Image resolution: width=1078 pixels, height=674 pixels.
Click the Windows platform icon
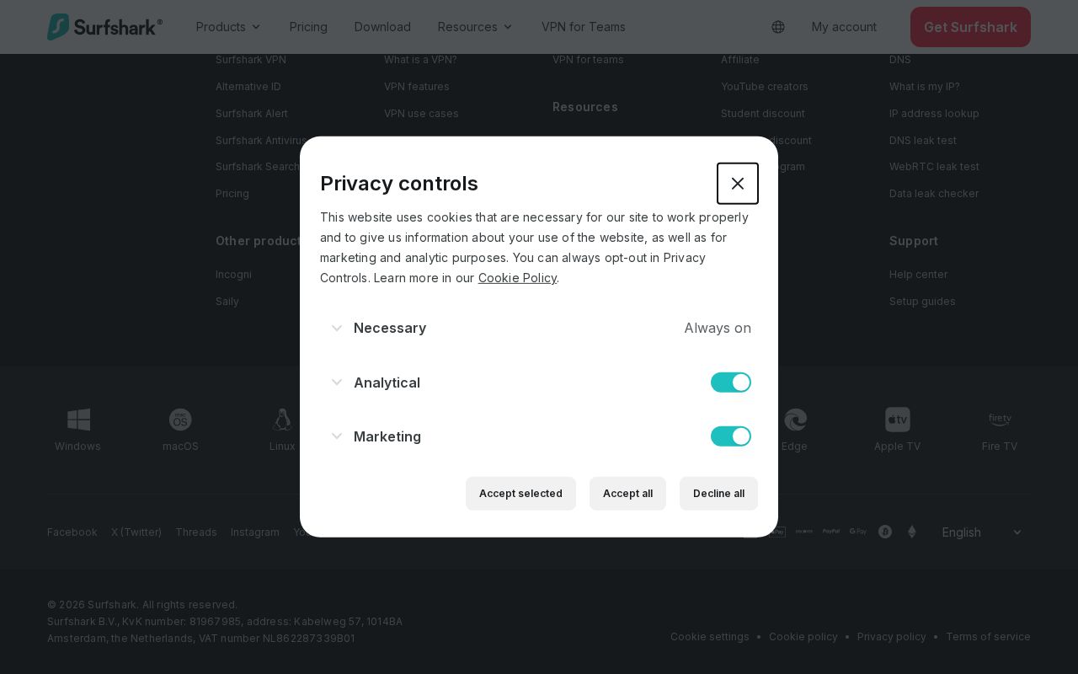point(78,420)
